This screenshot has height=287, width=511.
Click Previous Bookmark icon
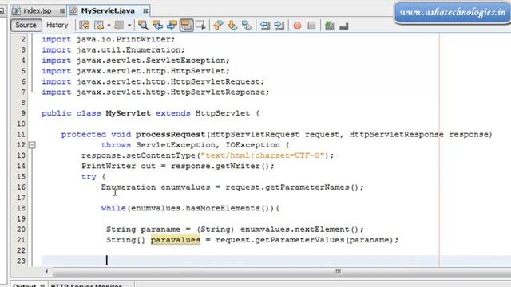point(218,26)
